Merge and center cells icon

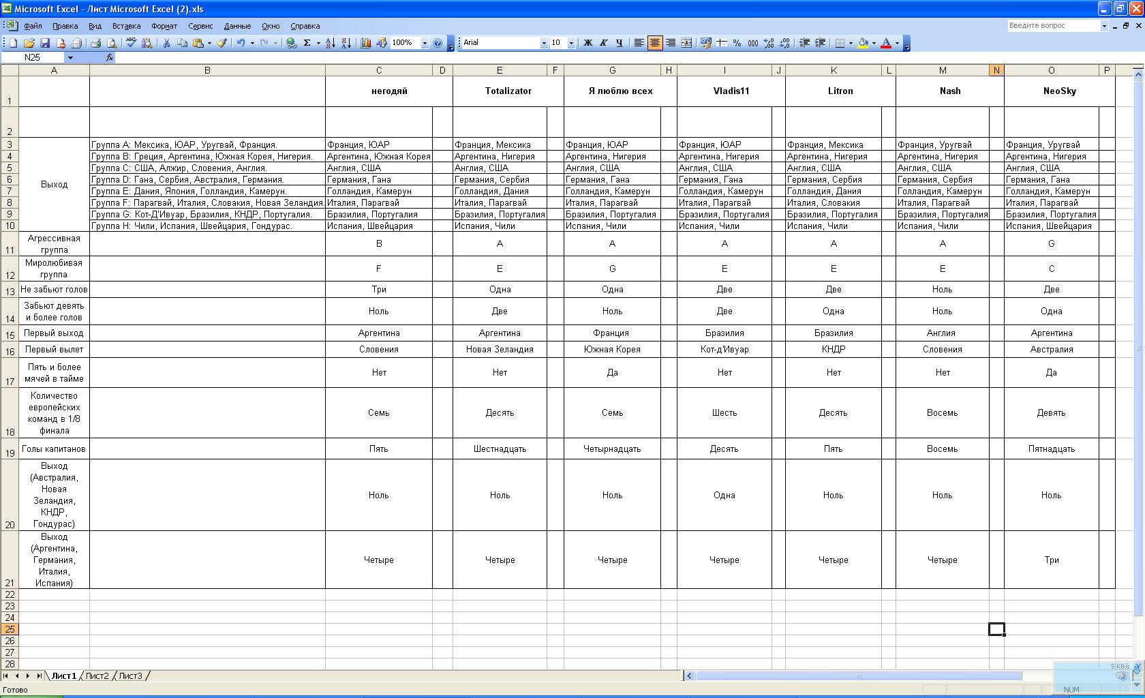(x=686, y=43)
